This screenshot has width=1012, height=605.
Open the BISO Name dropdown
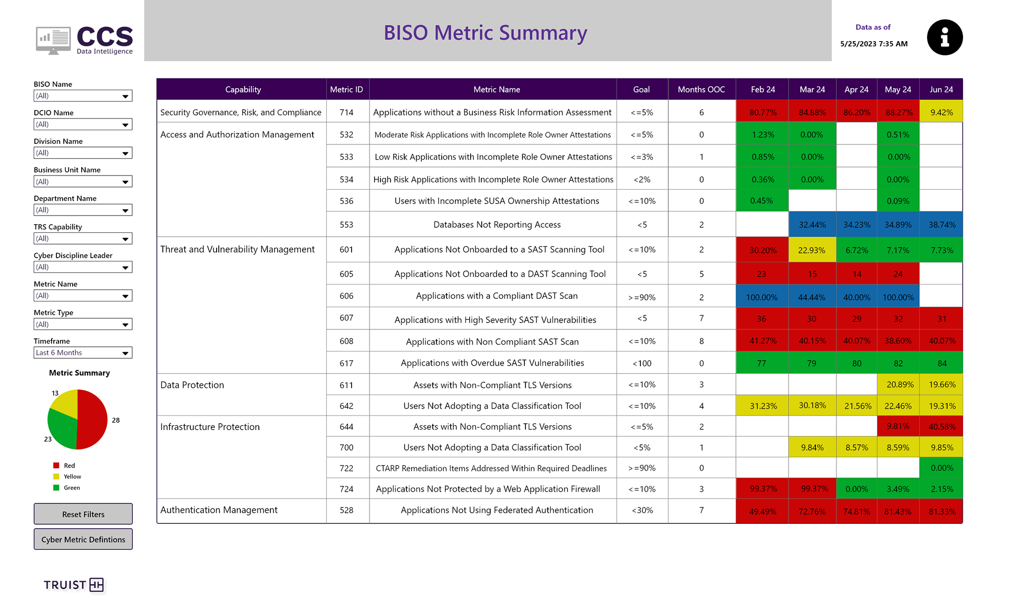[x=83, y=96]
